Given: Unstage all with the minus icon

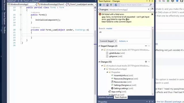Looking at the screenshot, I should [146, 46].
